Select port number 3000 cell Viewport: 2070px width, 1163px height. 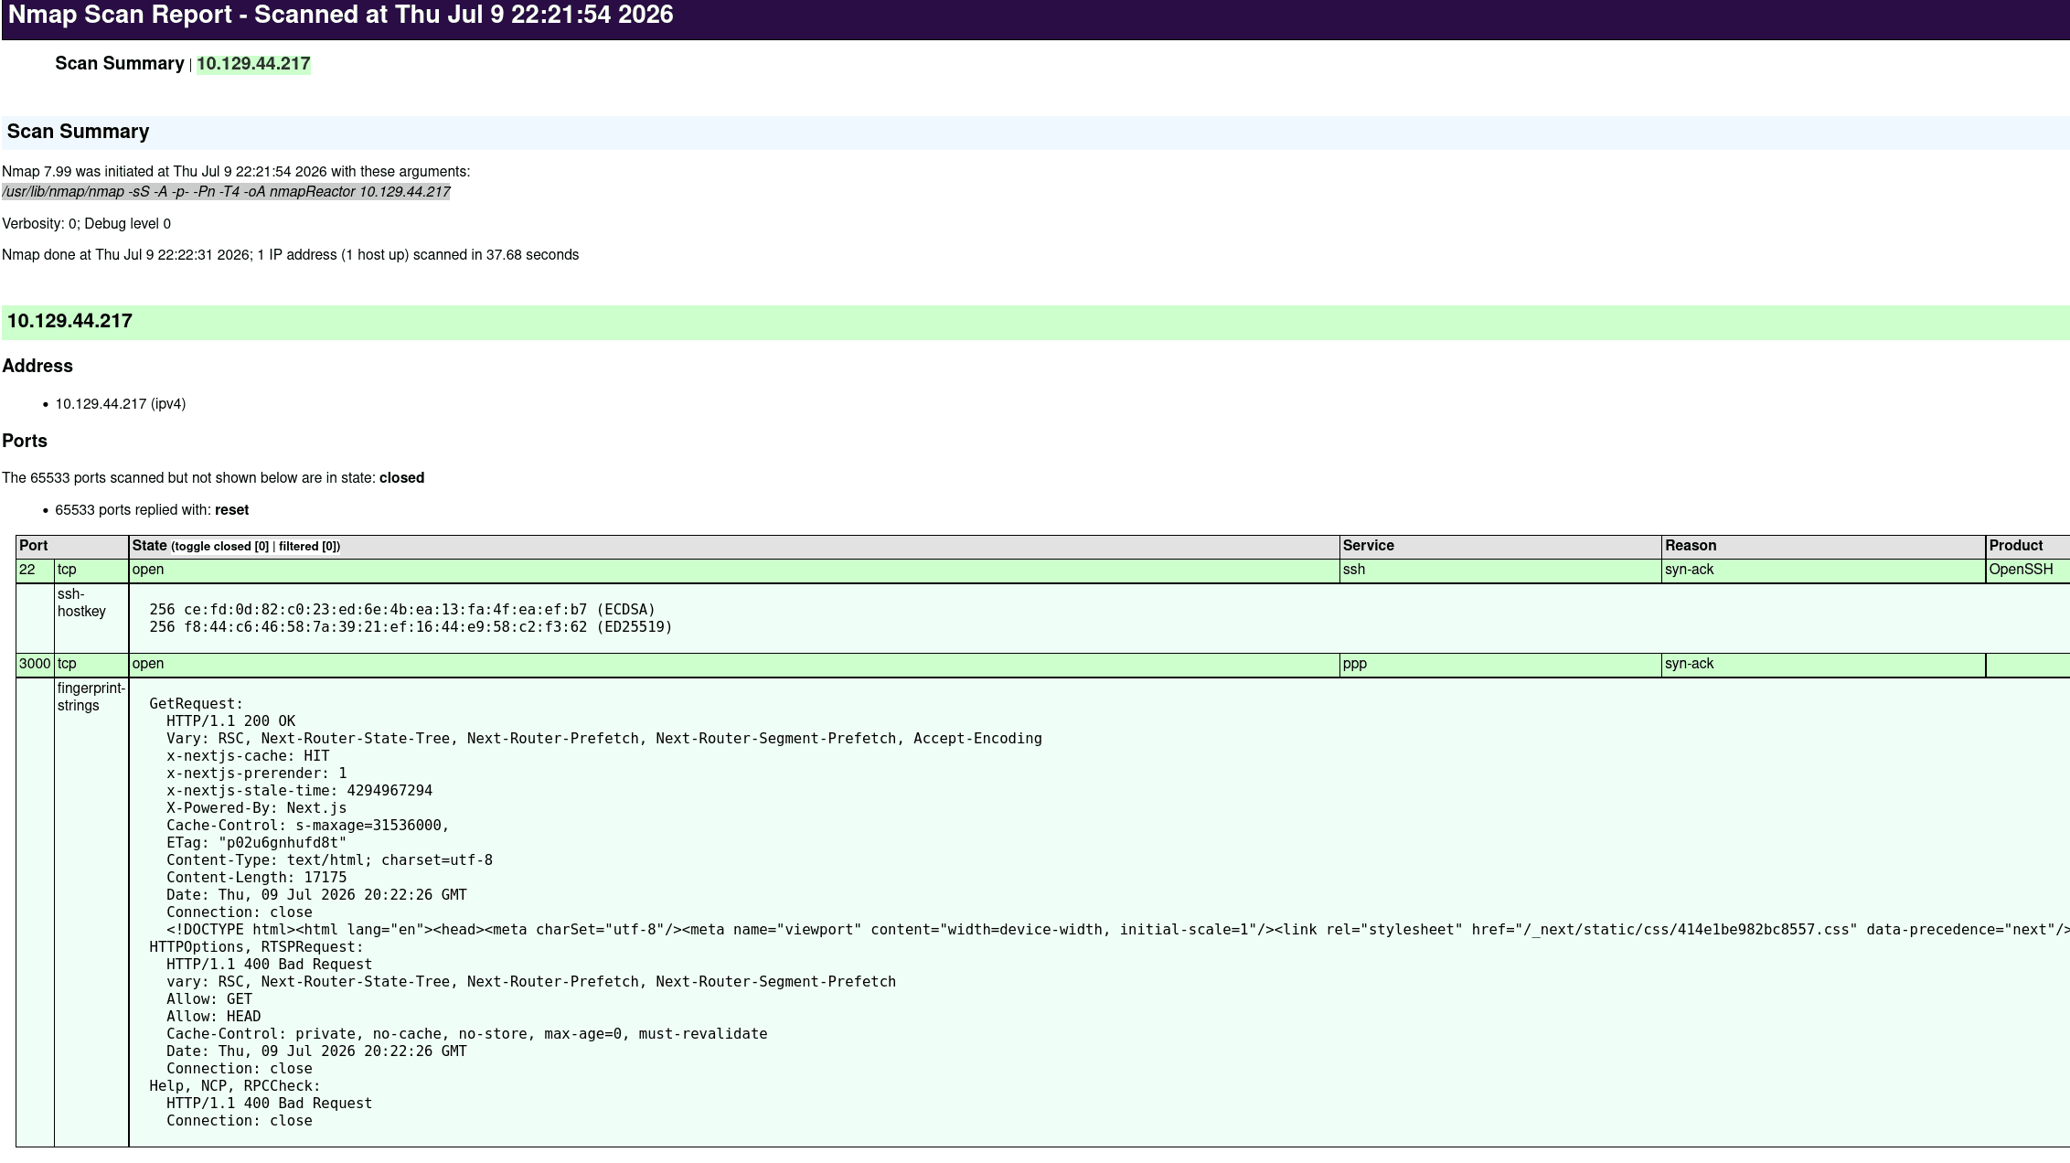[35, 664]
